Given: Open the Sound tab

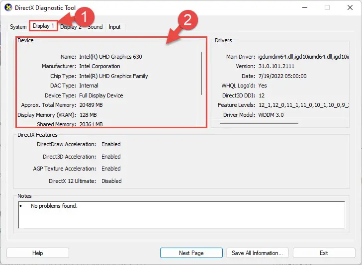Looking at the screenshot, I should [95, 27].
